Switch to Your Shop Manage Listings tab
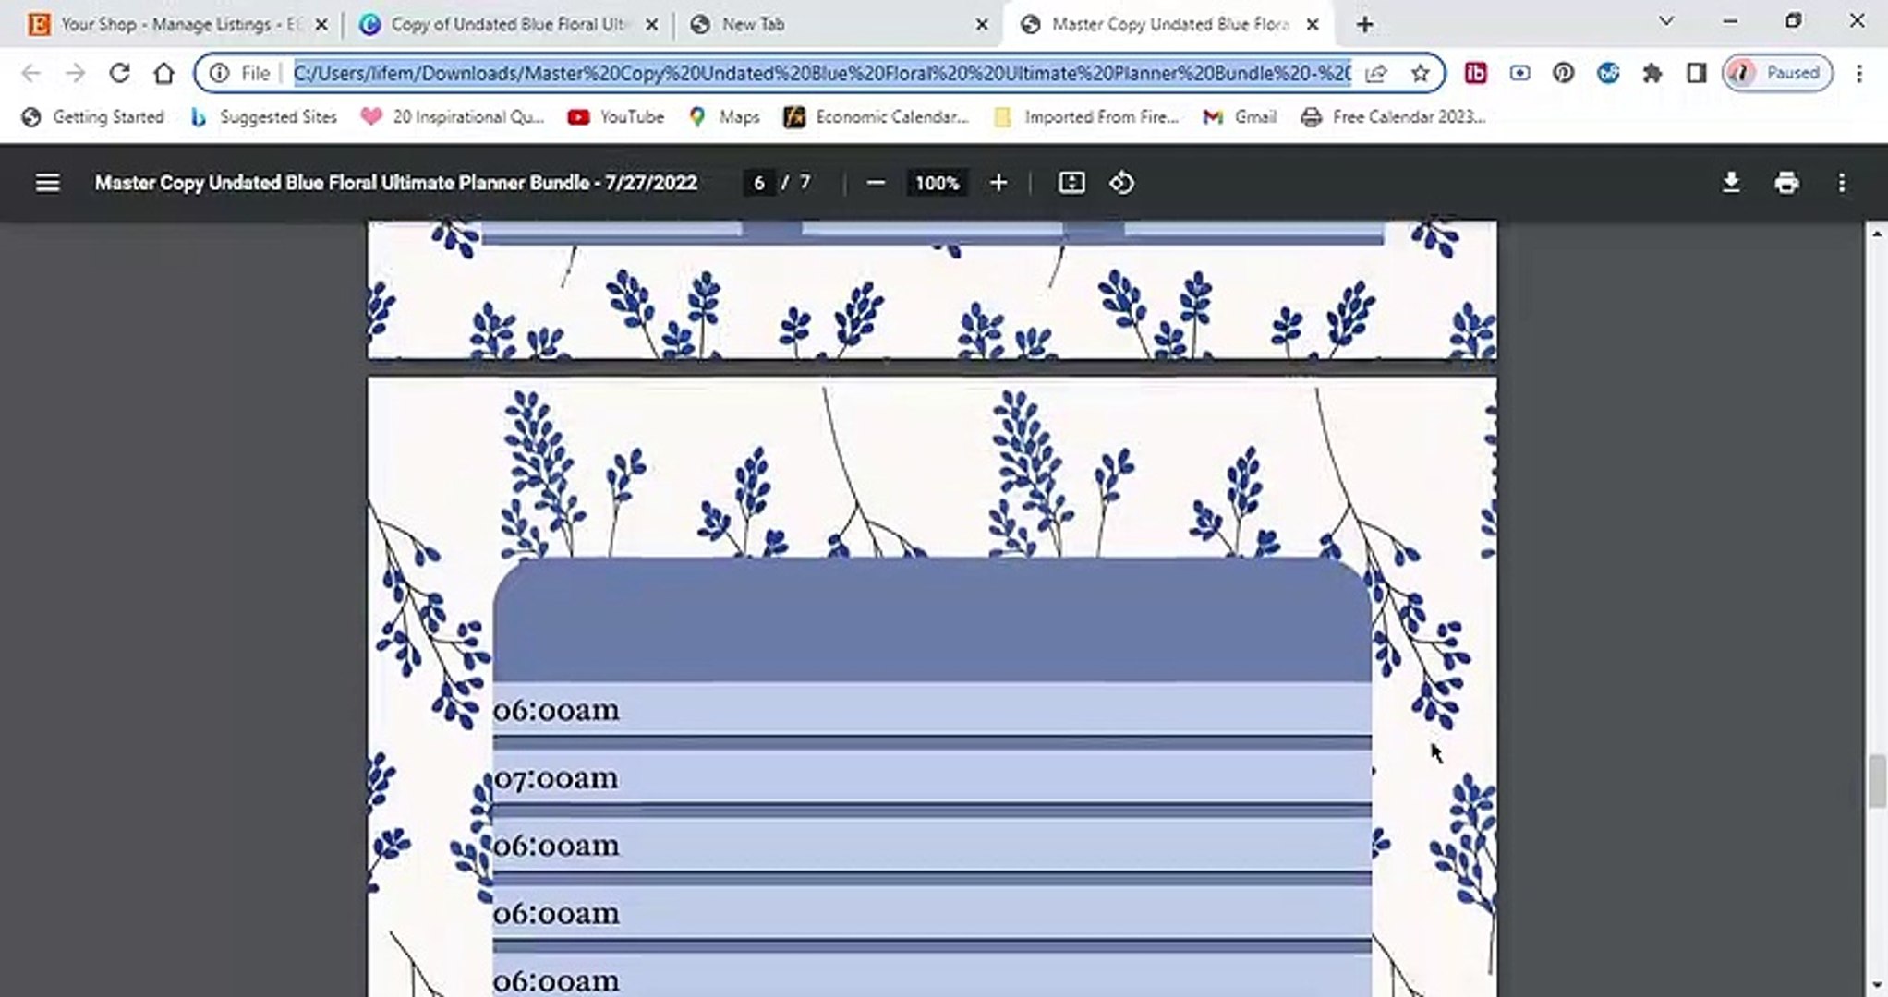 click(x=175, y=25)
